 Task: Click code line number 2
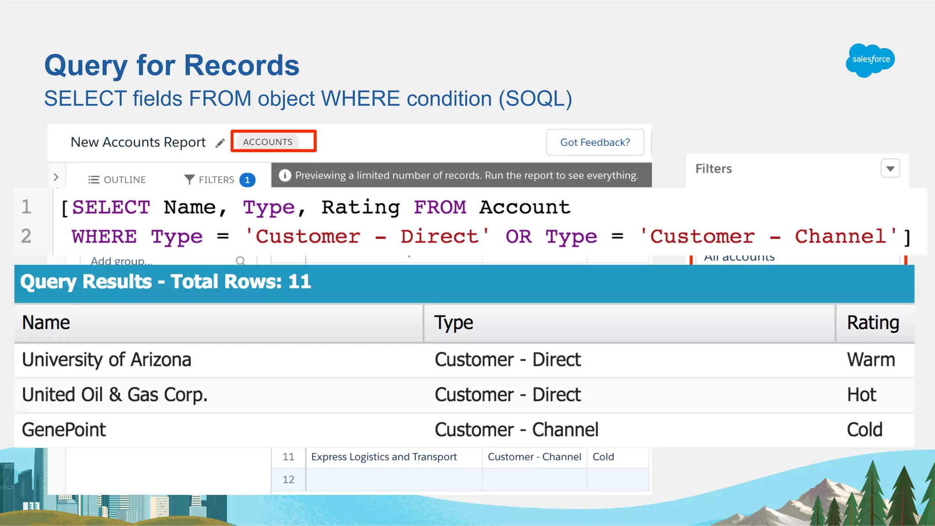click(x=26, y=236)
